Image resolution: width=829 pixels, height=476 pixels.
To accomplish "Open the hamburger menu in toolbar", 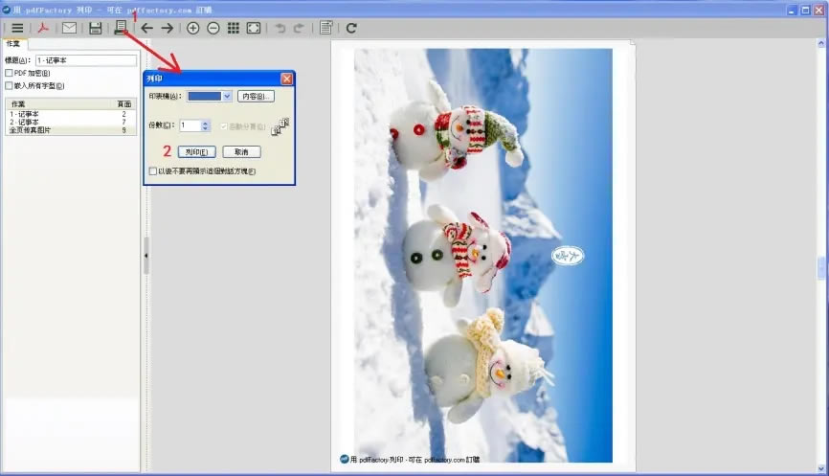I will tap(17, 28).
